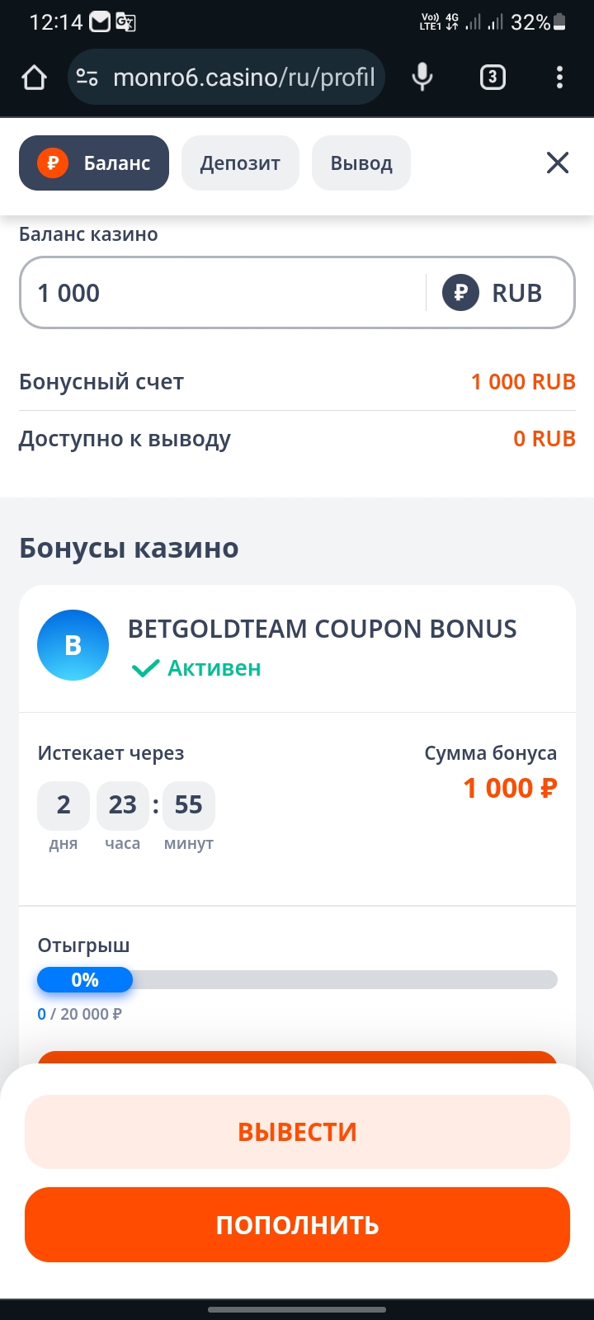Tap the browser home icon
This screenshot has width=594, height=1320.
click(x=34, y=78)
